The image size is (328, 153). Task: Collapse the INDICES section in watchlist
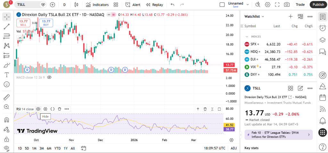247,36
